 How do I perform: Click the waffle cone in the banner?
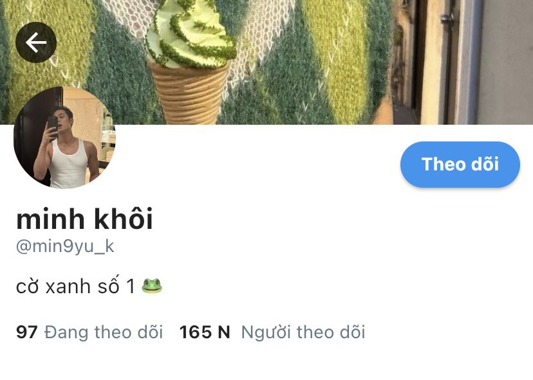pyautogui.click(x=189, y=93)
